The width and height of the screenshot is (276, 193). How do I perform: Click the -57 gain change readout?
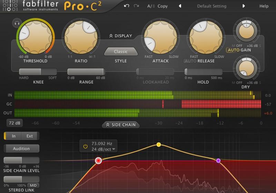(268, 104)
